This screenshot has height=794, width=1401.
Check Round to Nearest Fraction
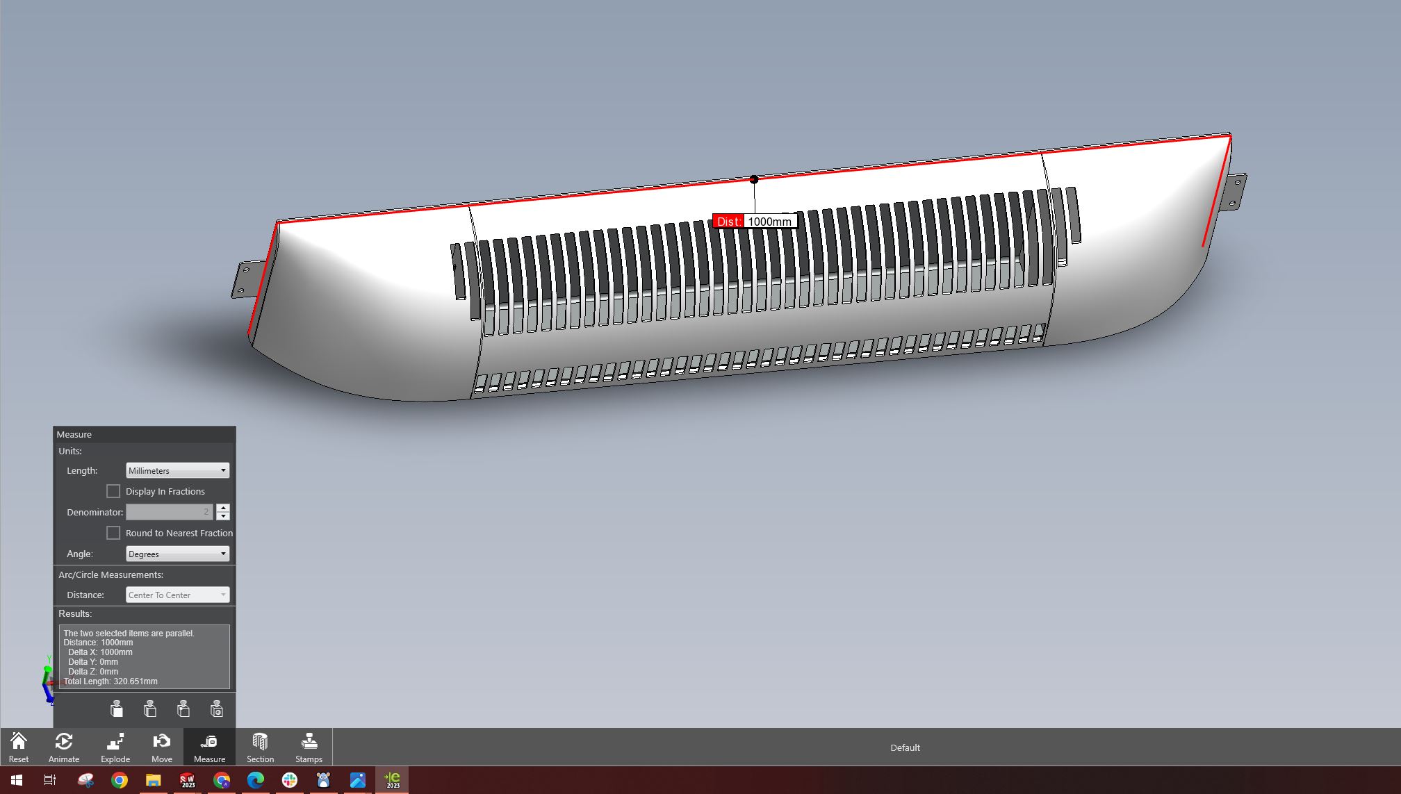[x=113, y=533]
